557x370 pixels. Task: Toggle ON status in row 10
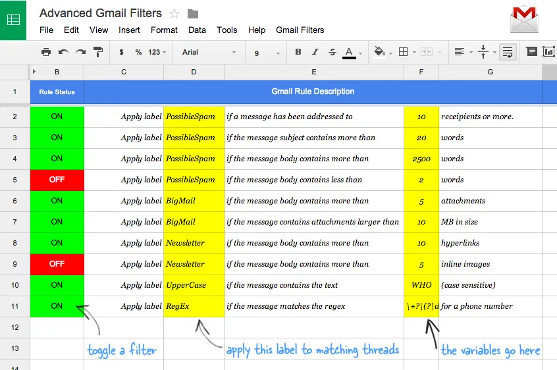tap(57, 285)
